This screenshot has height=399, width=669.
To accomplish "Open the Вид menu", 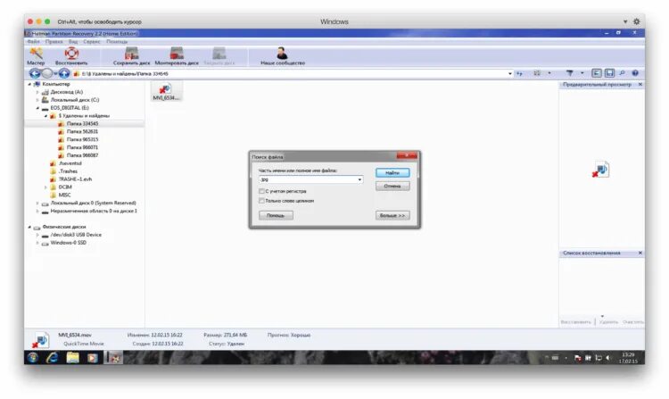I will 73,41.
